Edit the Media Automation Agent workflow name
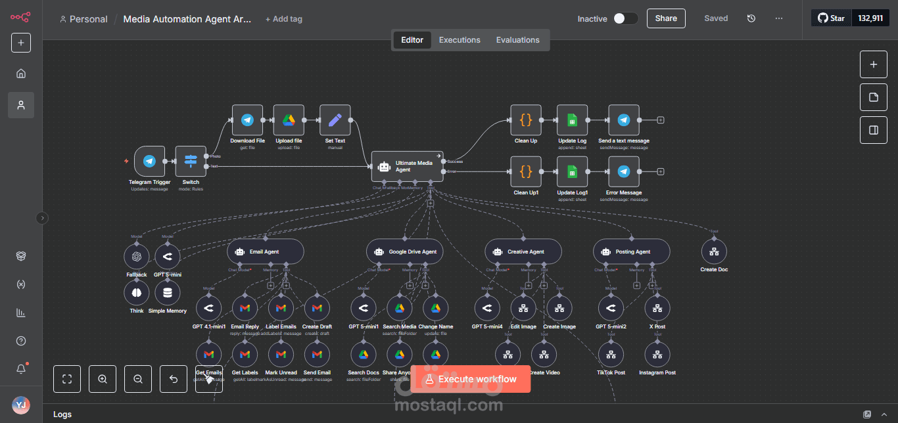Image resolution: width=898 pixels, height=423 pixels. coord(187,19)
